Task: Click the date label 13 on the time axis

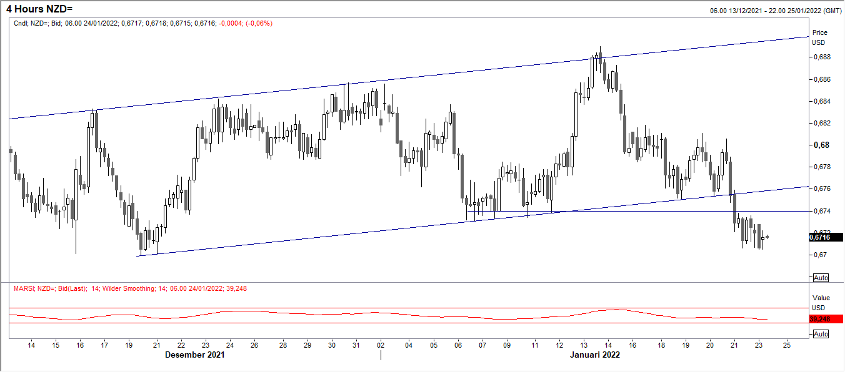Action: [584, 345]
